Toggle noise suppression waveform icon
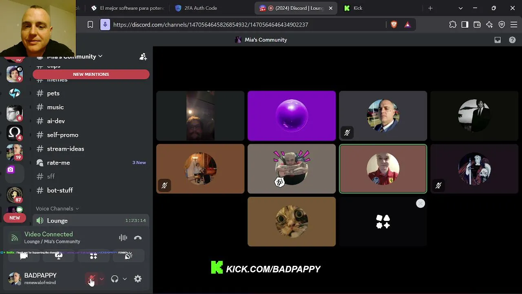522x294 pixels. point(123,238)
